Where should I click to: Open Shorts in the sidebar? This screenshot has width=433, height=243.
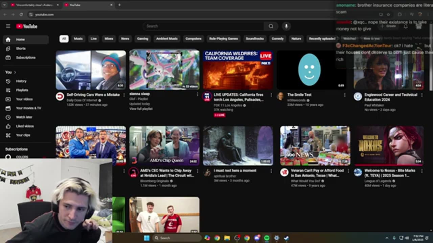pos(26,49)
